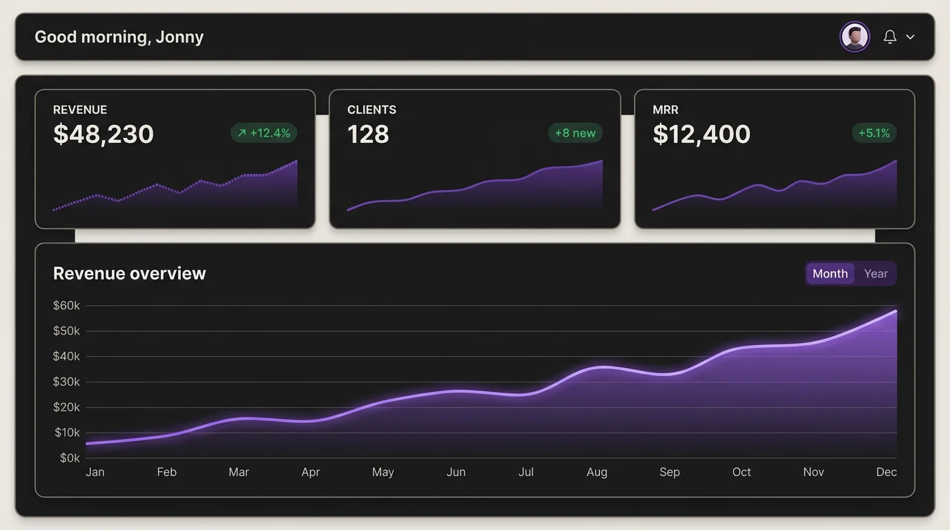Select the 128 clients value
The height and width of the screenshot is (530, 950).
tap(368, 134)
